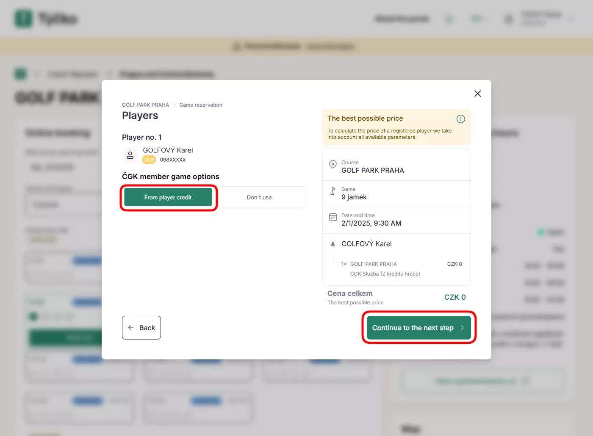Go back with the Back button
Screen dimensions: 593x436
(x=141, y=328)
